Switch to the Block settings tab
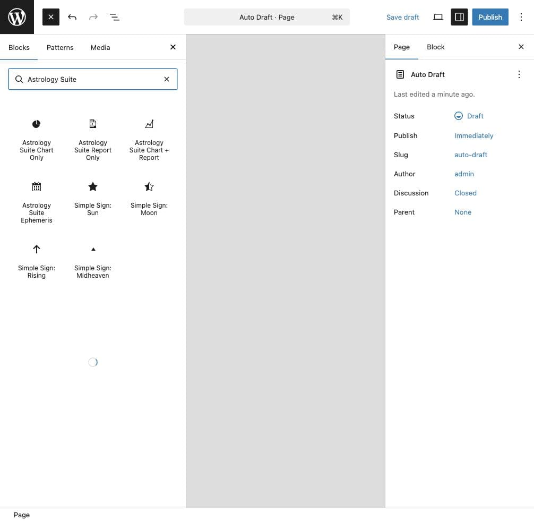The image size is (534, 521). [x=435, y=47]
